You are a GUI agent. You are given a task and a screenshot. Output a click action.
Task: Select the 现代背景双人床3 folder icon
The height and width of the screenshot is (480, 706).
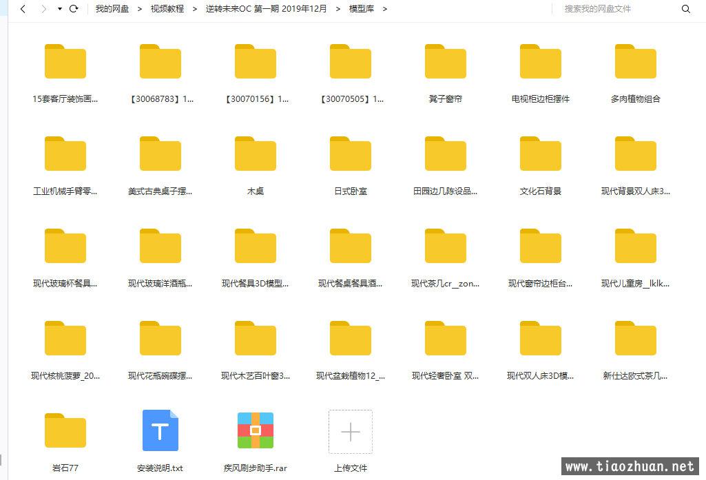(x=635, y=154)
